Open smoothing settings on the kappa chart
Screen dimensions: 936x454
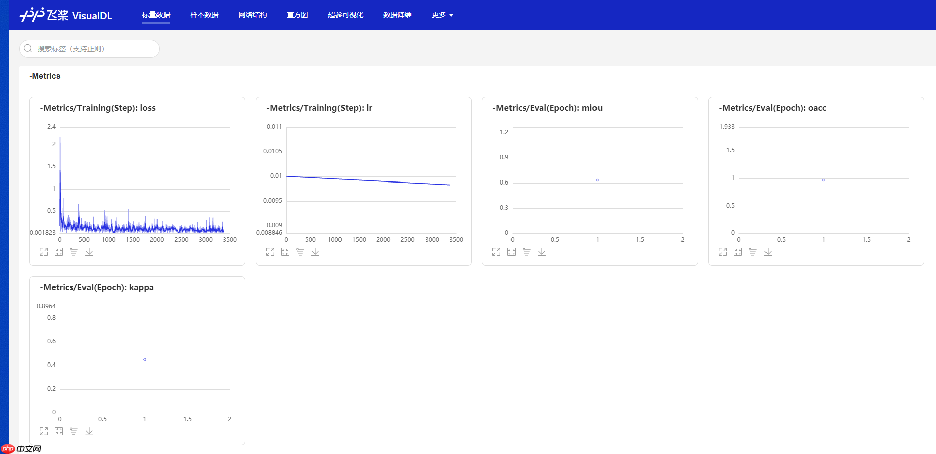tap(73, 431)
